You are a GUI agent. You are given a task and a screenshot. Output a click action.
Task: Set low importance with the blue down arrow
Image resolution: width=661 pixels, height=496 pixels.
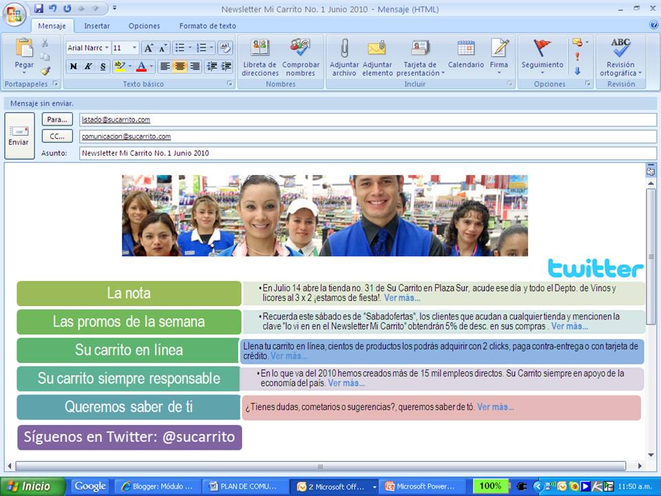[x=578, y=71]
